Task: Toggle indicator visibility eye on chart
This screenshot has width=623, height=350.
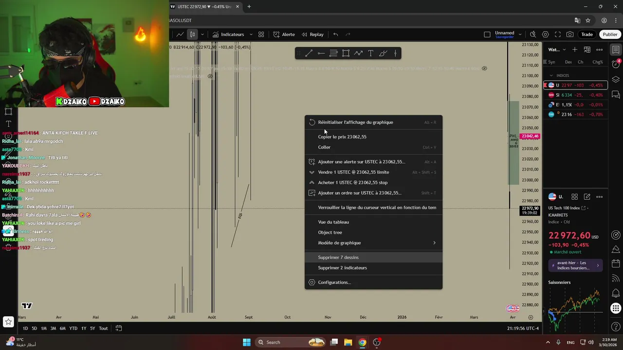Action: pyautogui.click(x=484, y=69)
